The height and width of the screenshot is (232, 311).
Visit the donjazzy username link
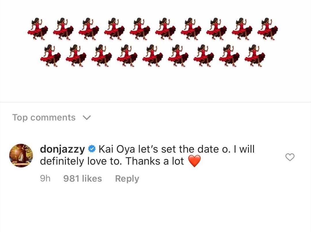[62, 149]
